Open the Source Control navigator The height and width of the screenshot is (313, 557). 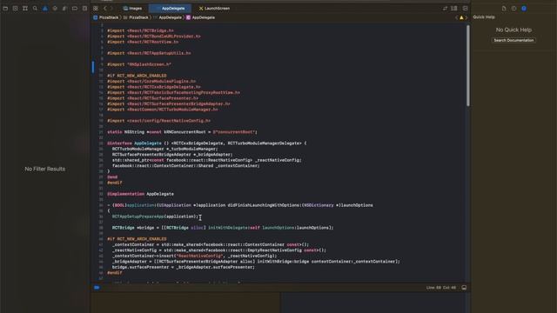(16, 8)
